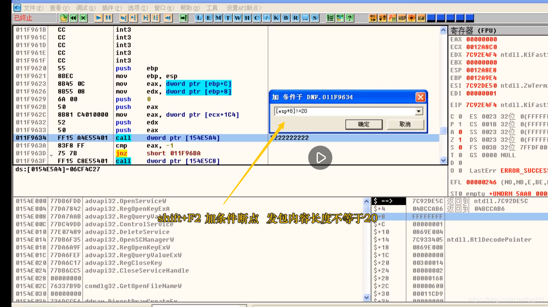Show the CPU window with the C button
This screenshot has width=548, height=307.
257,18
